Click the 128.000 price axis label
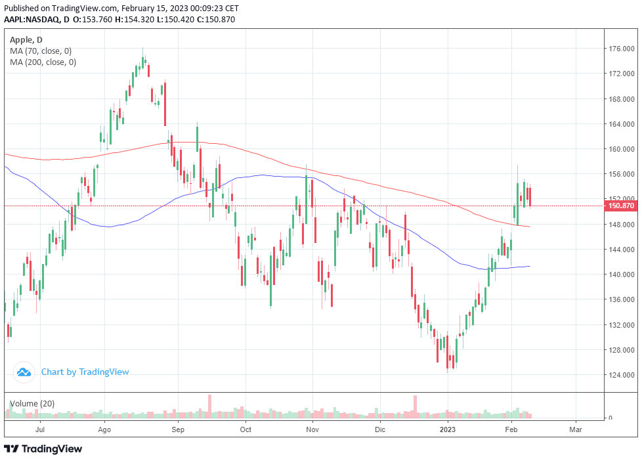This screenshot has width=642, height=461. (x=622, y=350)
